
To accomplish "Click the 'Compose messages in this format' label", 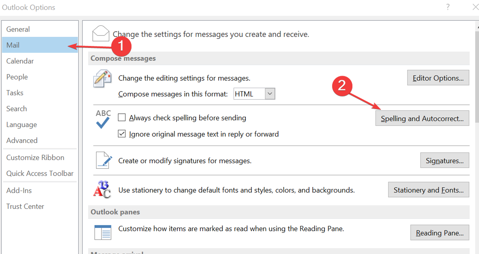I will tap(173, 94).
